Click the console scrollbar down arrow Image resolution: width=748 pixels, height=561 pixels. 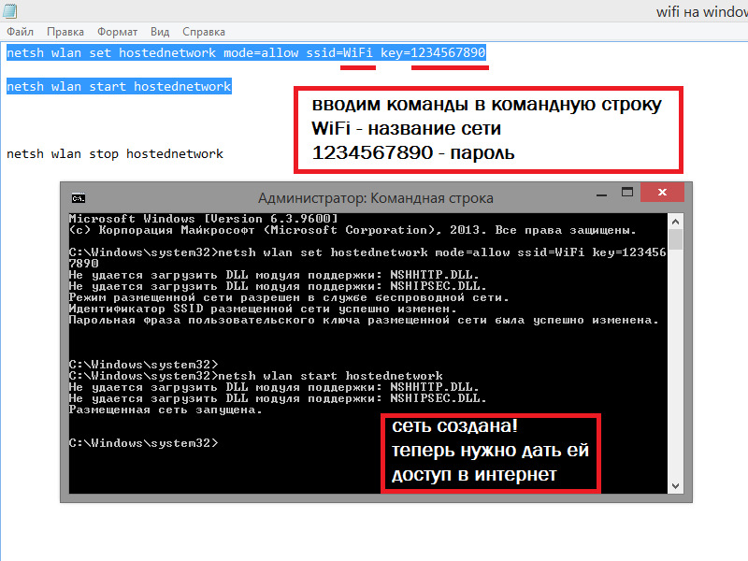[x=675, y=486]
